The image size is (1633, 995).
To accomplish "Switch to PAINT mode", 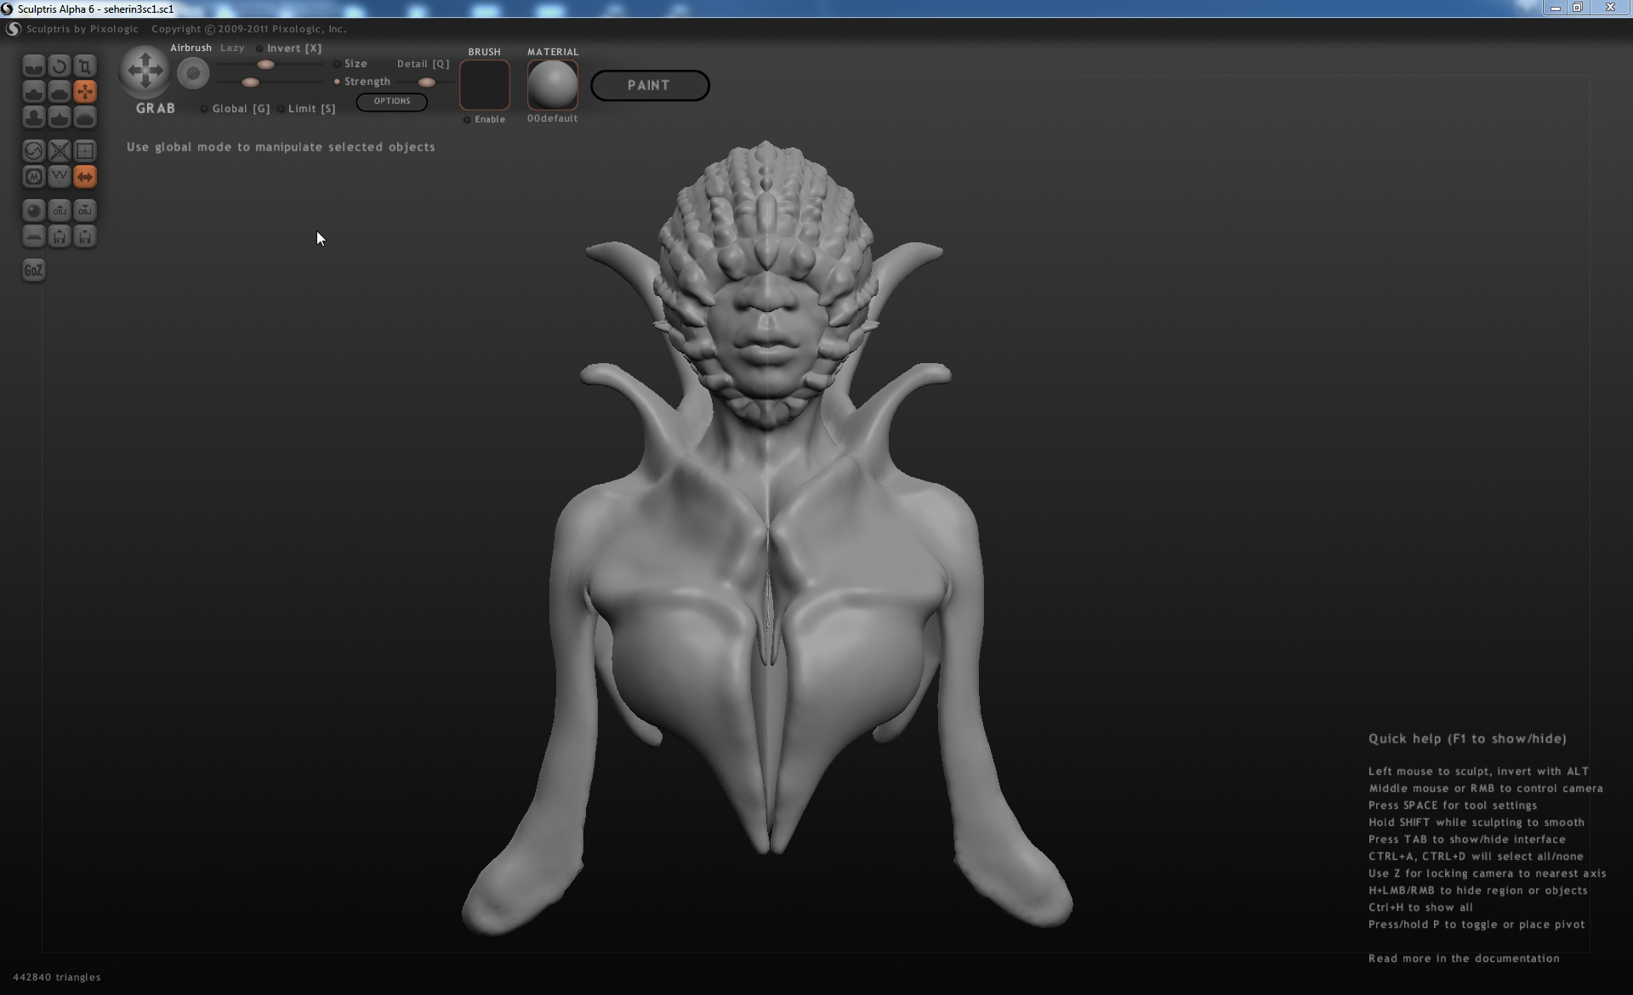I will click(649, 85).
